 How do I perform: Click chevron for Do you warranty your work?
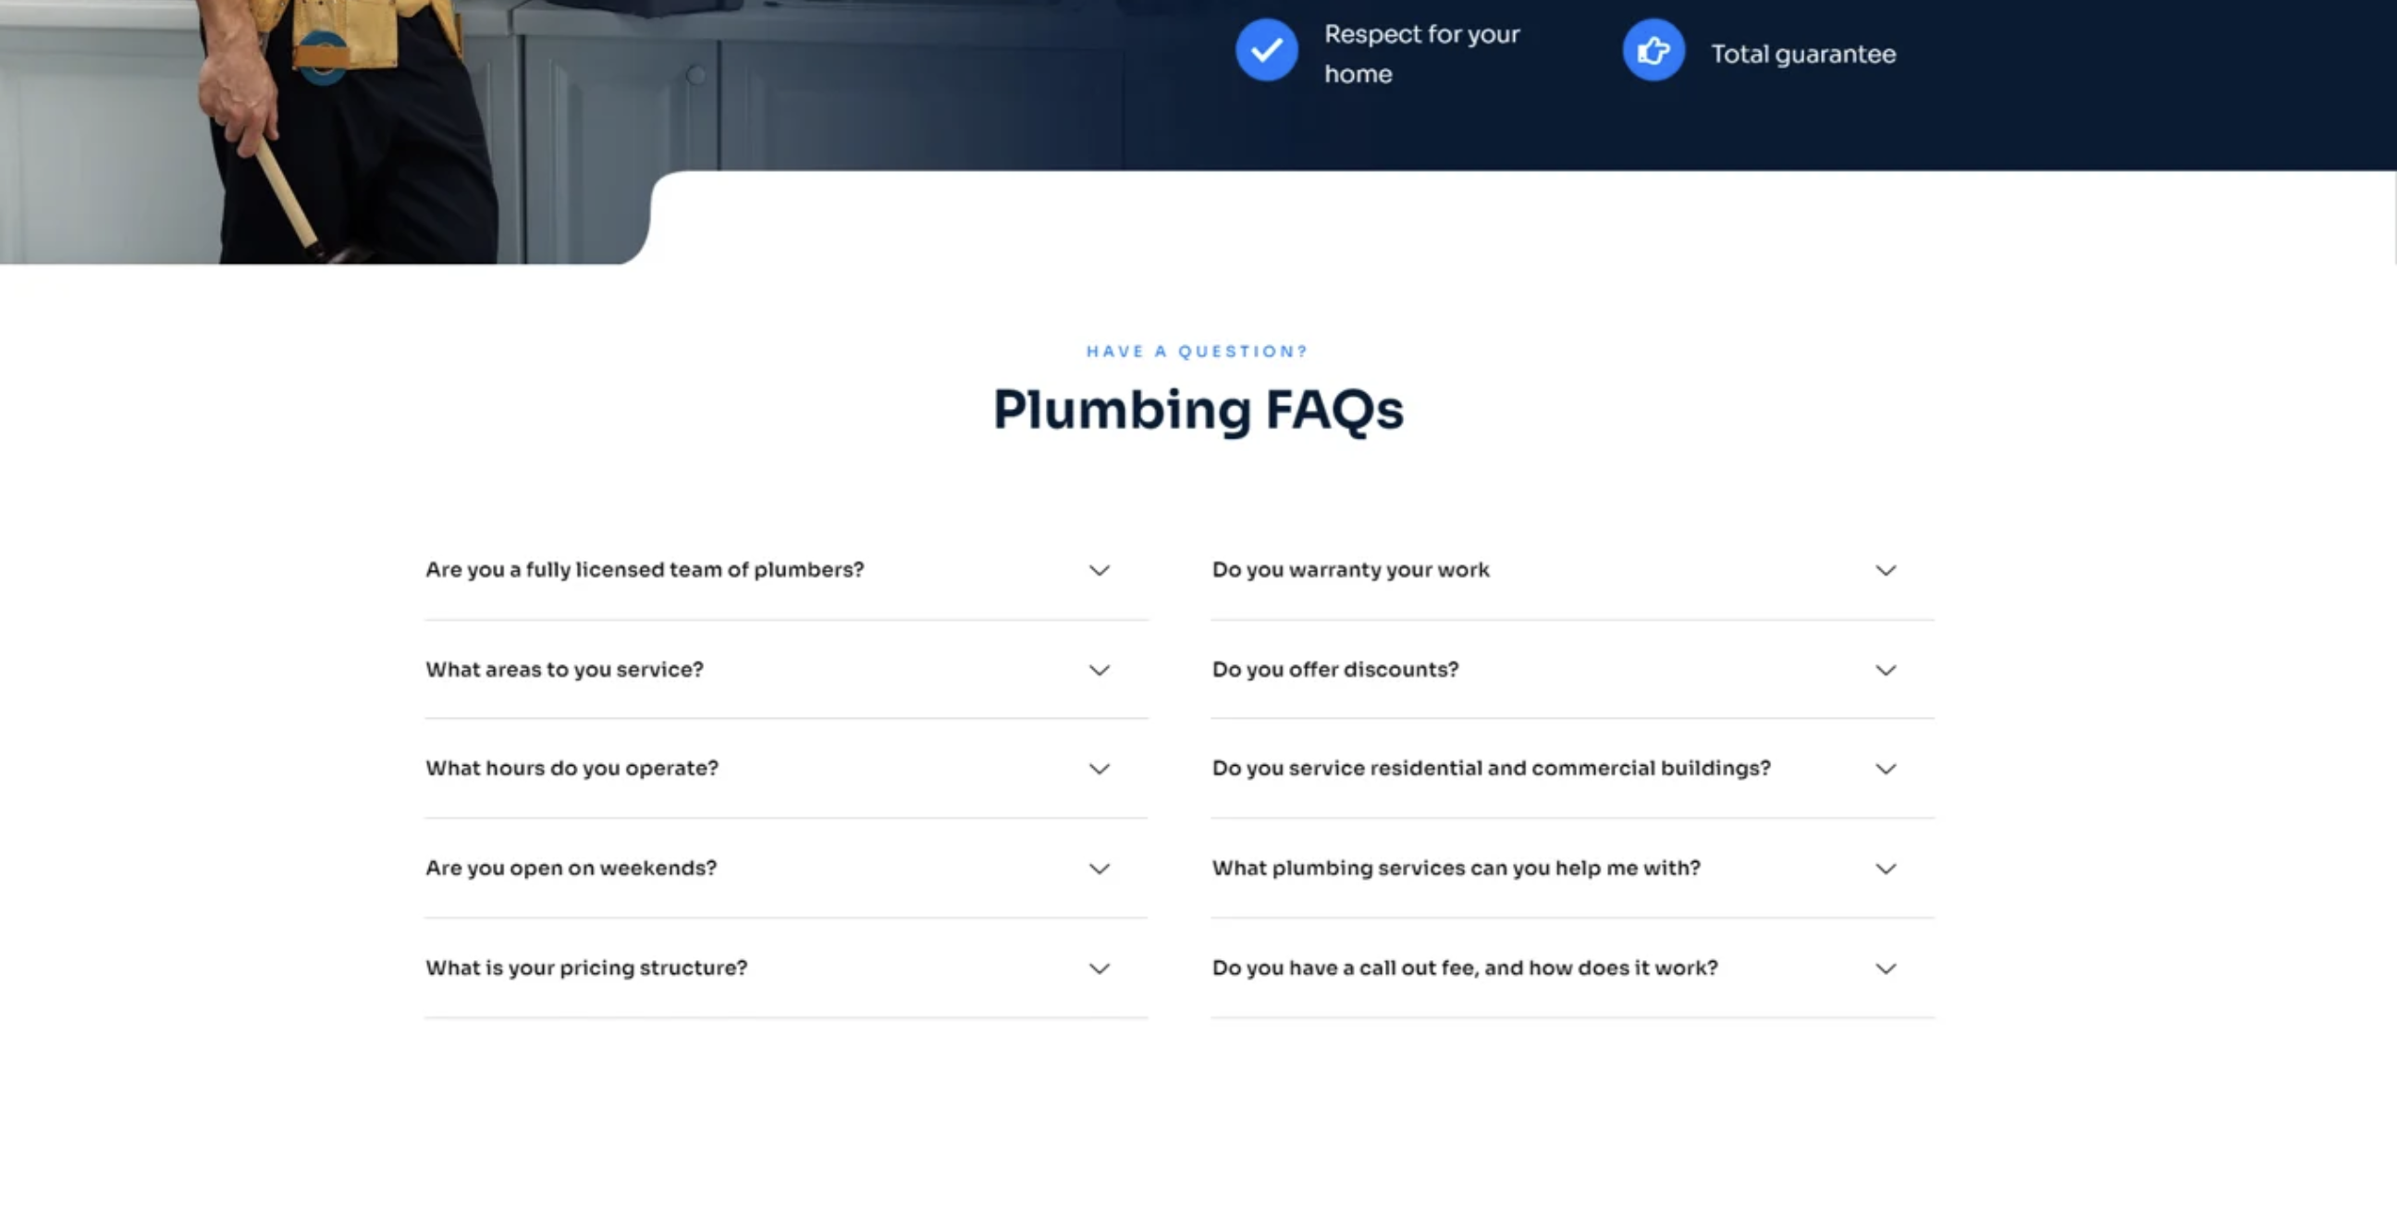1886,571
